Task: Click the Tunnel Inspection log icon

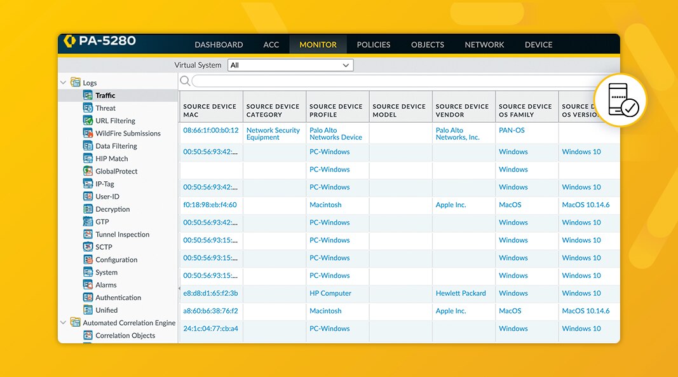Action: (x=88, y=235)
